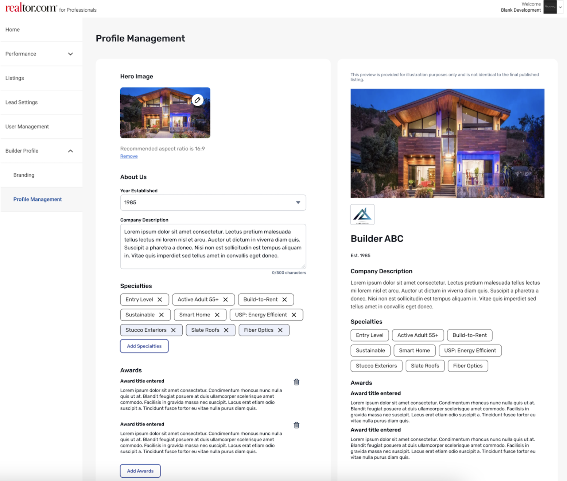This screenshot has height=481, width=567.
Task: Click the Est. 1985 preview text
Action: tap(361, 255)
